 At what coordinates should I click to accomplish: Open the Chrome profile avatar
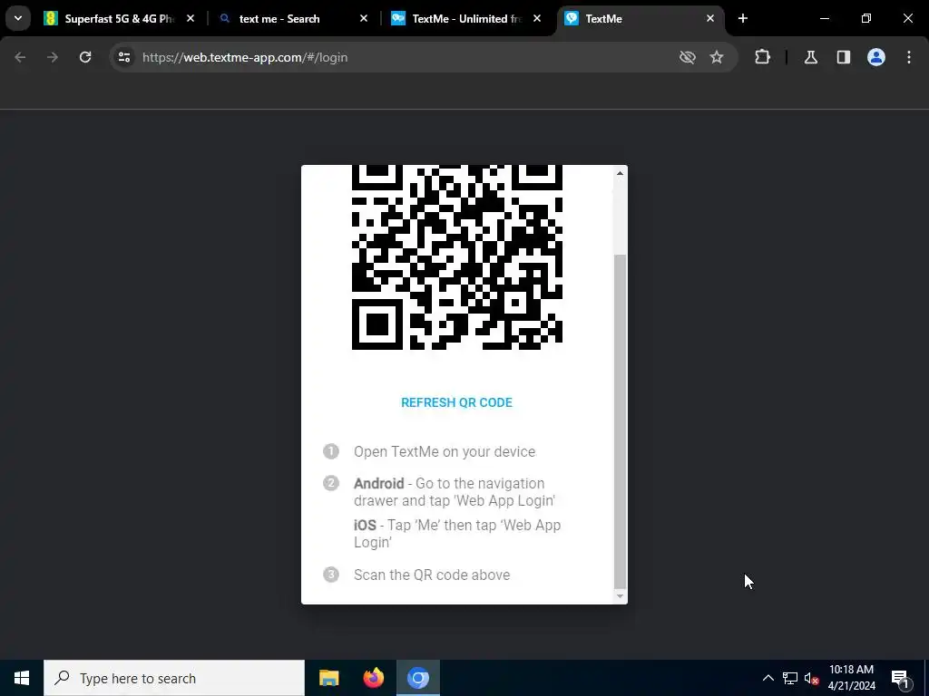click(x=875, y=57)
